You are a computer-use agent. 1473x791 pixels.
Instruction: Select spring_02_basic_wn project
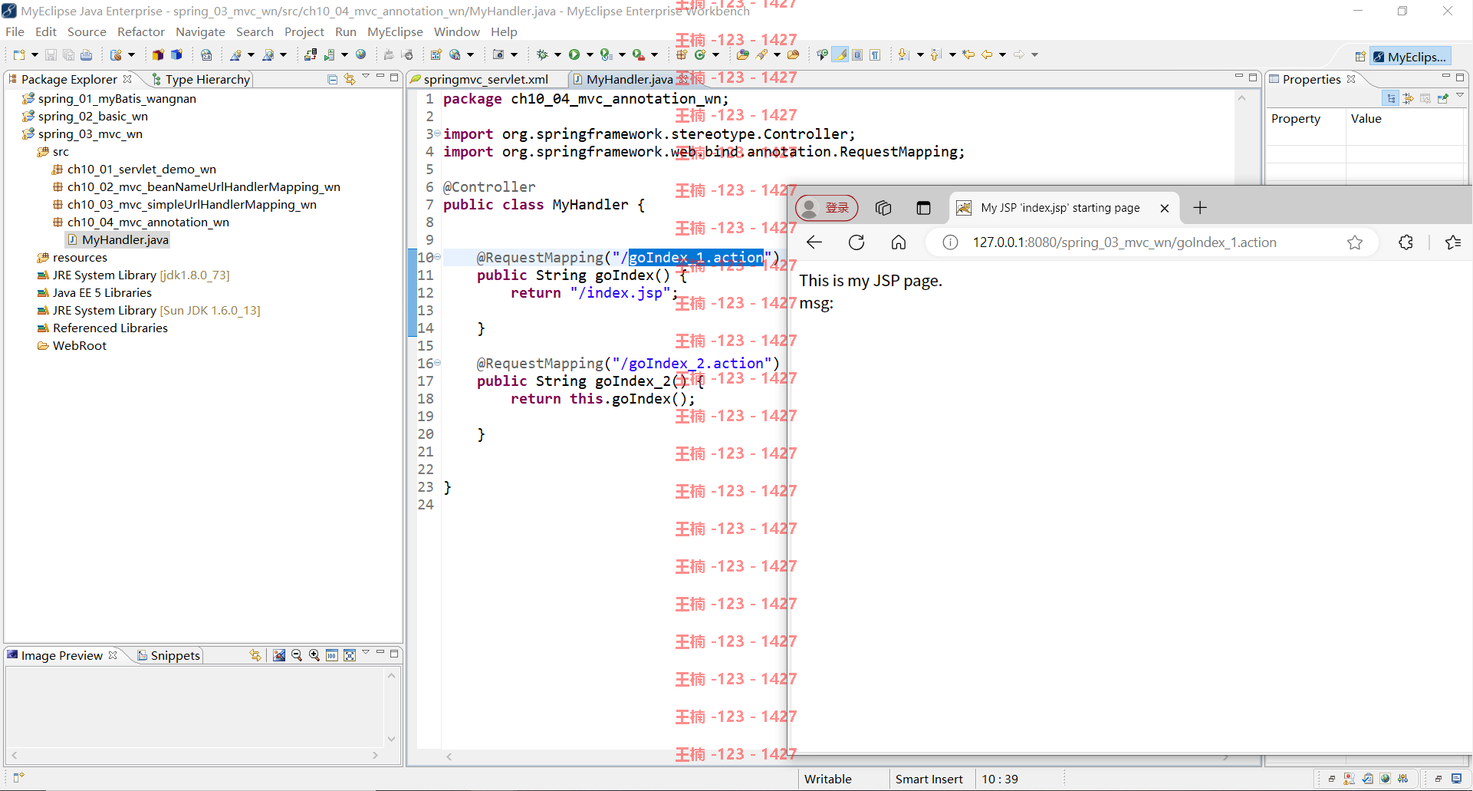pos(85,116)
